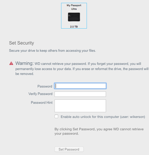149x155 pixels.
Task: Click the large 'Warning:' heading text
Action: pos(24,63)
